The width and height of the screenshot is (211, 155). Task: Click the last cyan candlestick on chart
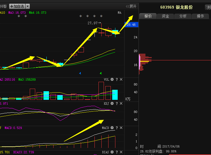pyautogui.click(x=115, y=32)
